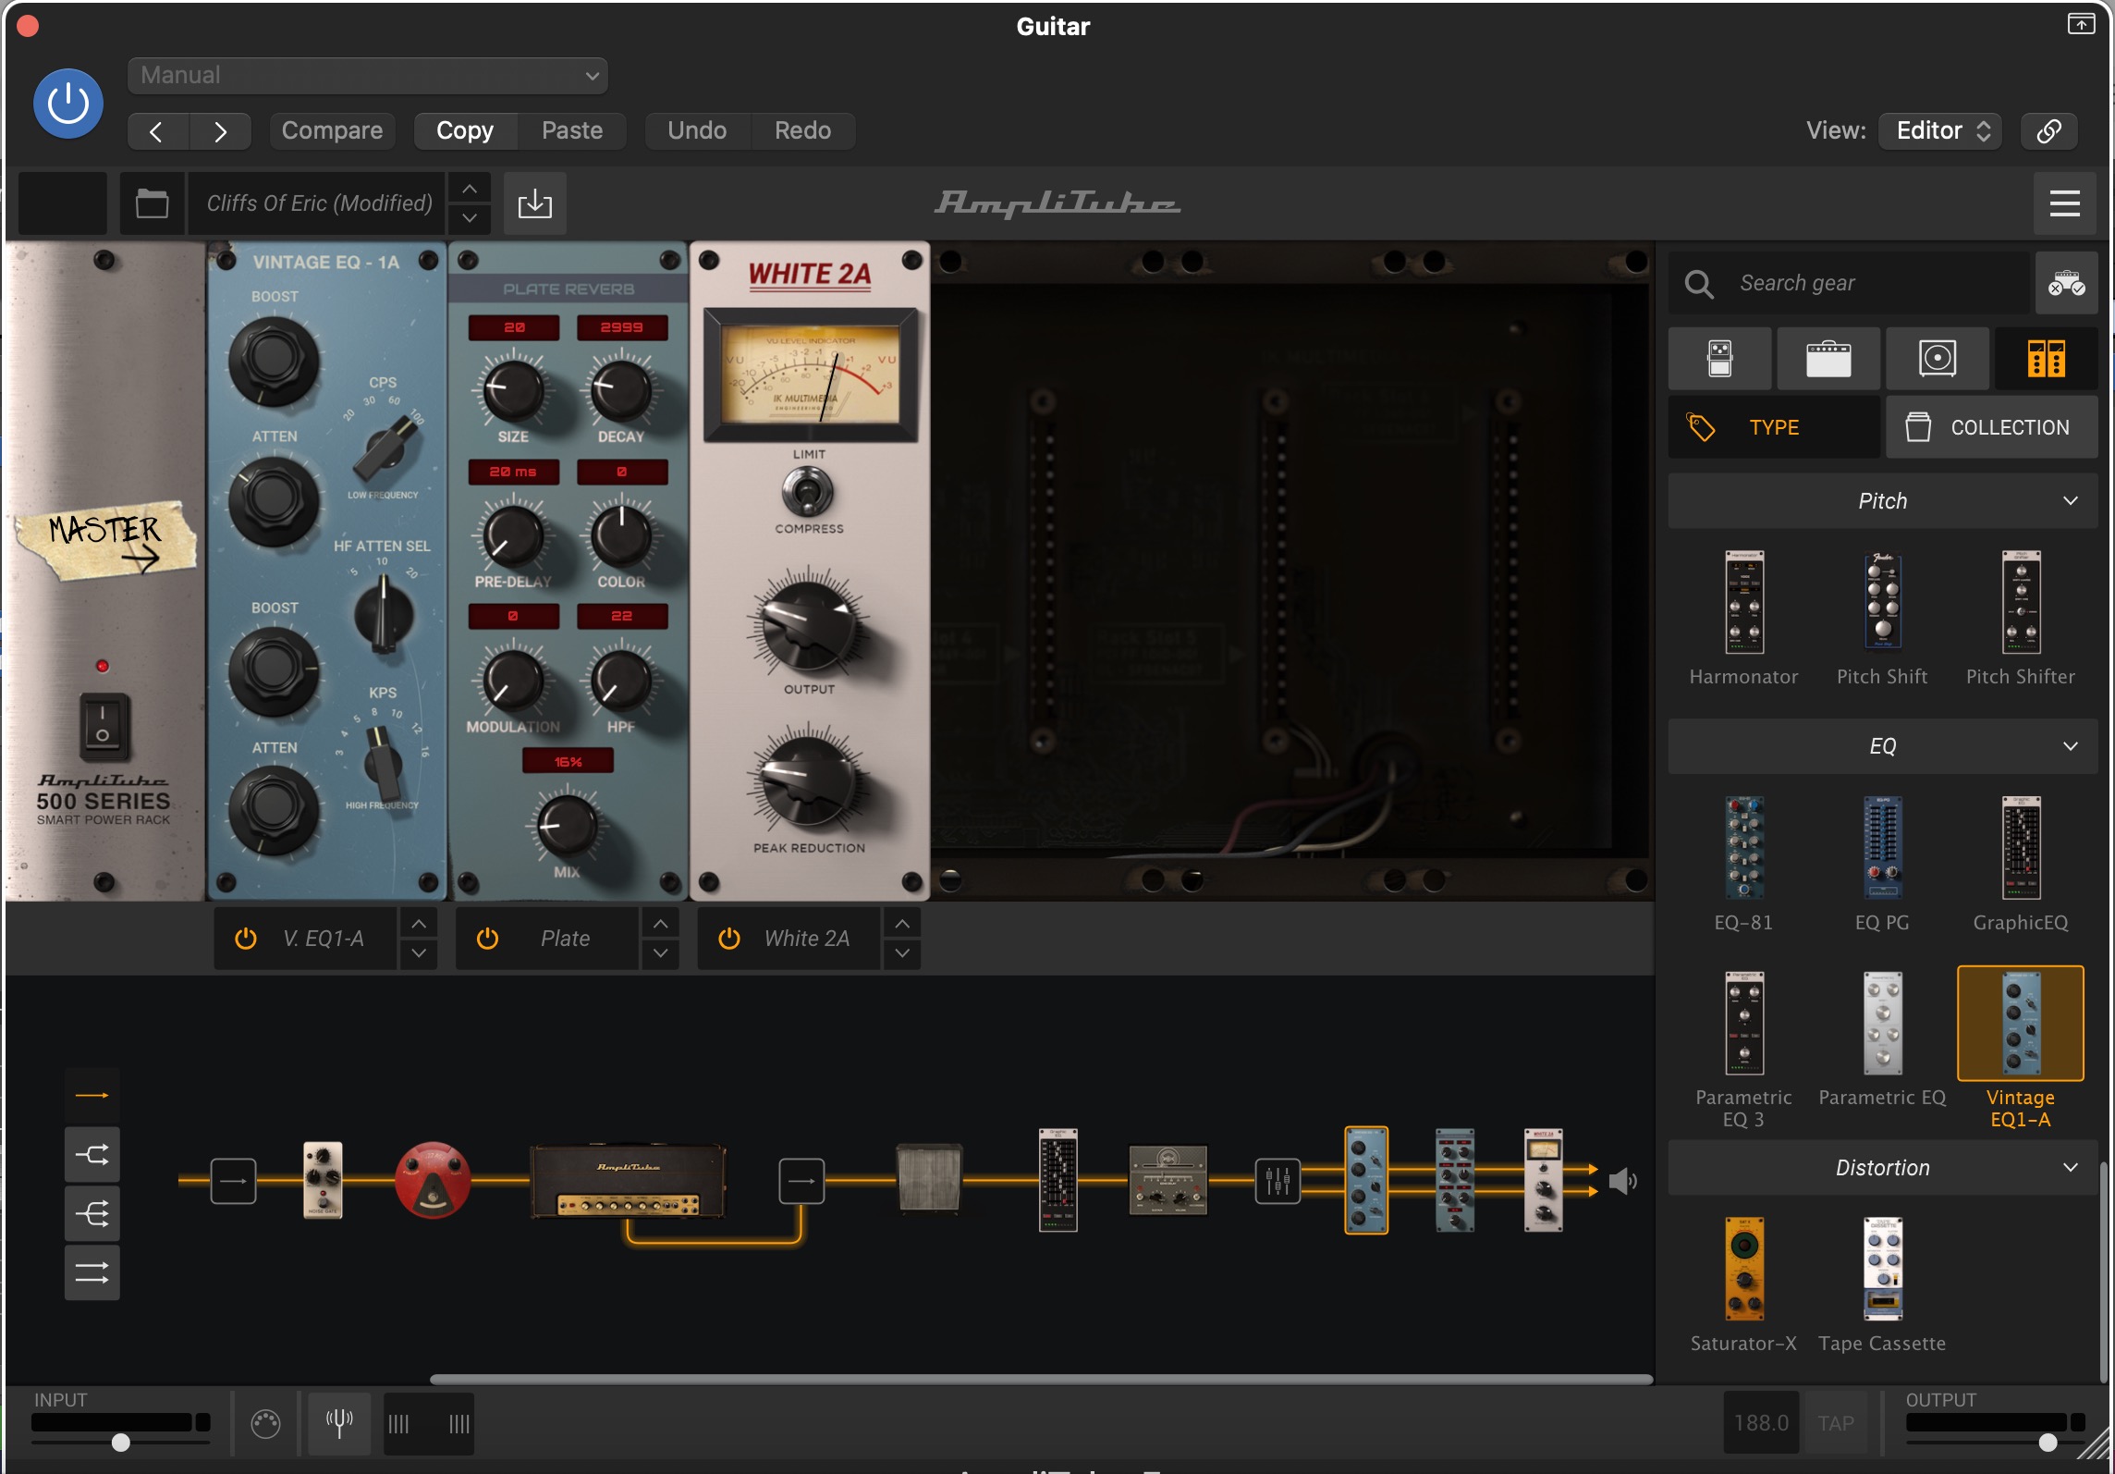This screenshot has height=1474, width=2115.
Task: Click the mixer sliders icon in chain
Action: point(1278,1181)
